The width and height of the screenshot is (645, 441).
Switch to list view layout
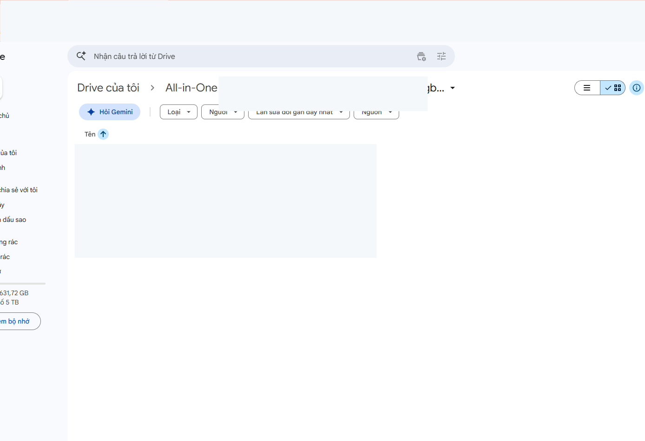587,88
